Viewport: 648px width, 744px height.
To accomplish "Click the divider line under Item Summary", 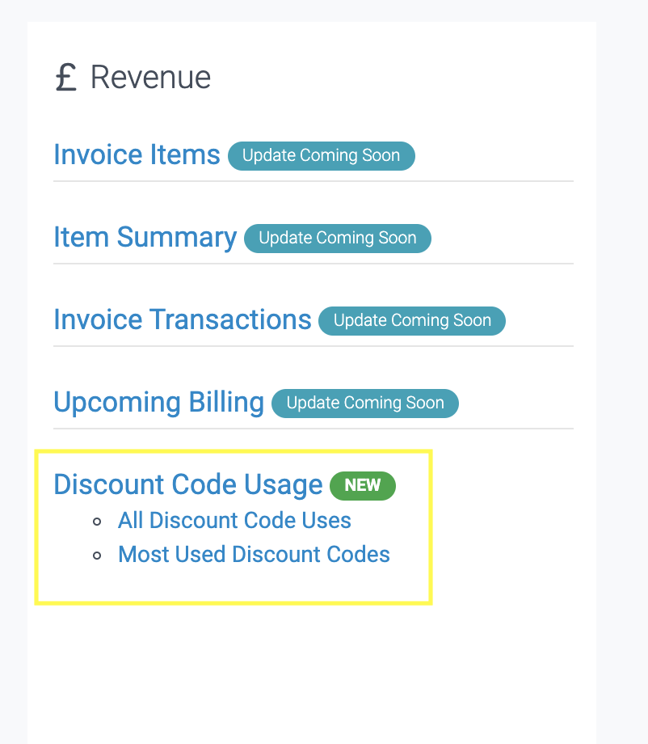I will [x=313, y=264].
